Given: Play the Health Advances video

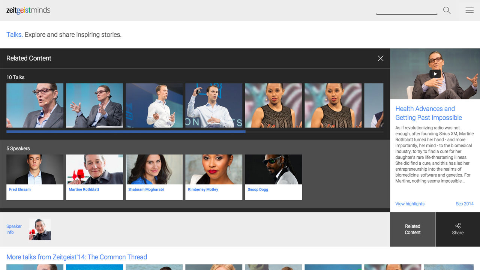Looking at the screenshot, I should point(435,74).
